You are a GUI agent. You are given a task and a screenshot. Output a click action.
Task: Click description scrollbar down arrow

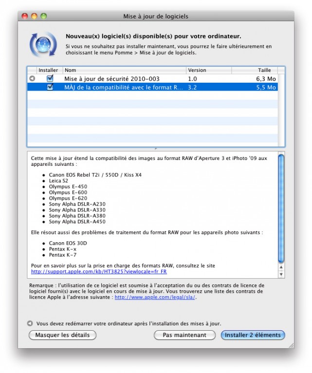pyautogui.click(x=281, y=274)
